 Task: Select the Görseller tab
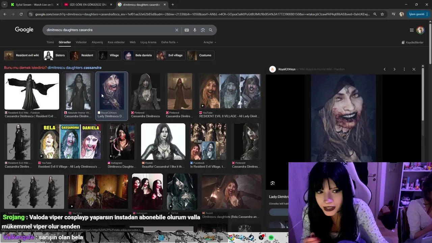coord(65,42)
